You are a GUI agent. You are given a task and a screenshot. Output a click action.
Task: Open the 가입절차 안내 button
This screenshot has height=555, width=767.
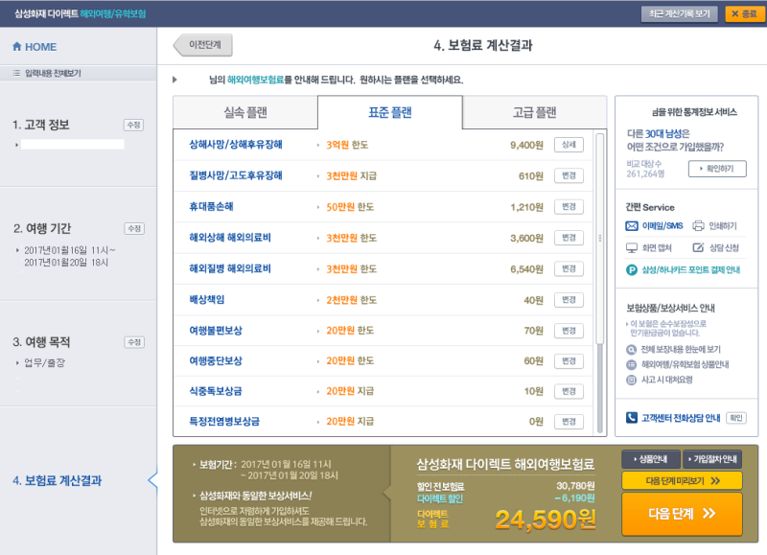coord(712,459)
